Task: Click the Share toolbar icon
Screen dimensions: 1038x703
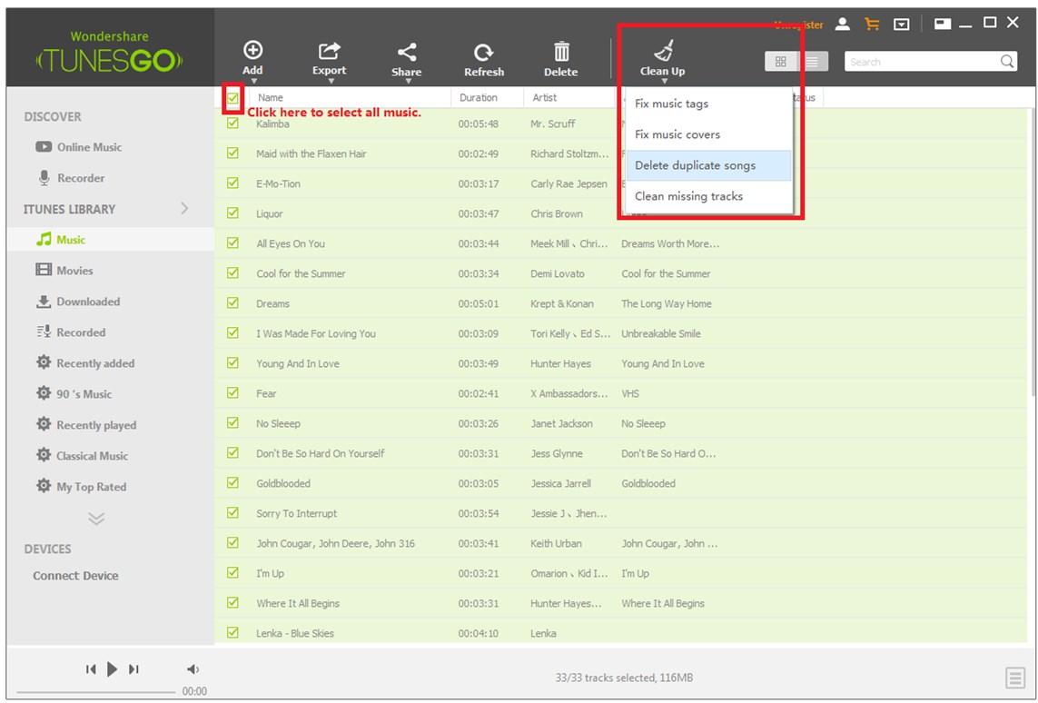Action: pyautogui.click(x=407, y=53)
